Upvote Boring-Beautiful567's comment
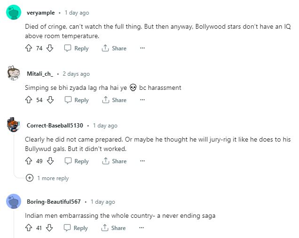 click(29, 228)
